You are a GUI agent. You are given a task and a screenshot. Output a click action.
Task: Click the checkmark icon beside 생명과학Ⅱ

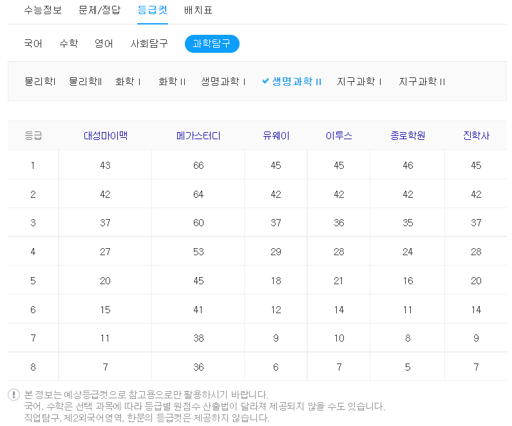click(x=265, y=81)
